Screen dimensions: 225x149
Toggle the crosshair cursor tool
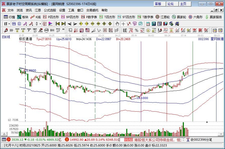click(123, 24)
